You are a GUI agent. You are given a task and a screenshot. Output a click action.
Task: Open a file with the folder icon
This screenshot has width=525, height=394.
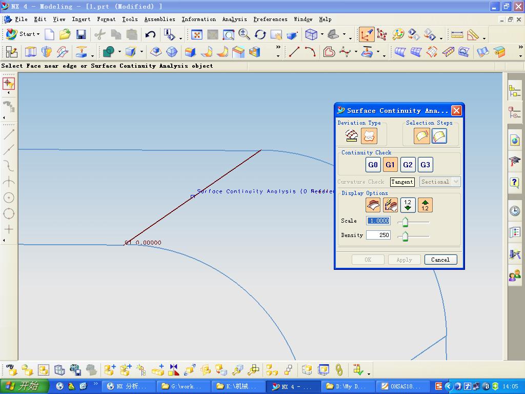pos(65,34)
